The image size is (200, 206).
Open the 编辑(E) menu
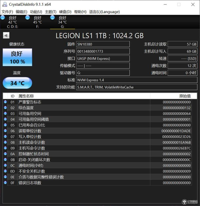[21, 12]
